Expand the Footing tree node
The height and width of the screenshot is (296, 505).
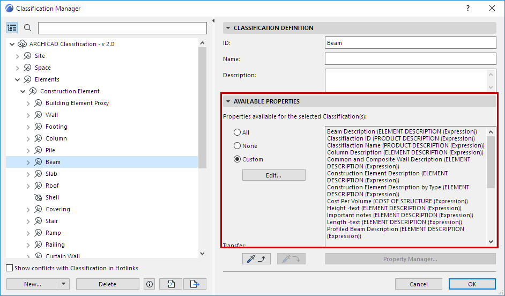(x=28, y=127)
